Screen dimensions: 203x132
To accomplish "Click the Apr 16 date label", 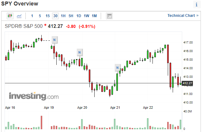I will (10, 107).
